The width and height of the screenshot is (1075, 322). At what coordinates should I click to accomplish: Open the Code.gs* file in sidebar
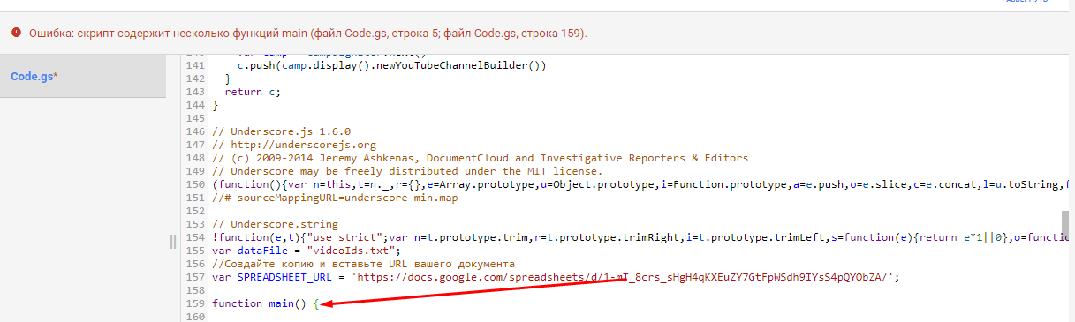pyautogui.click(x=34, y=77)
